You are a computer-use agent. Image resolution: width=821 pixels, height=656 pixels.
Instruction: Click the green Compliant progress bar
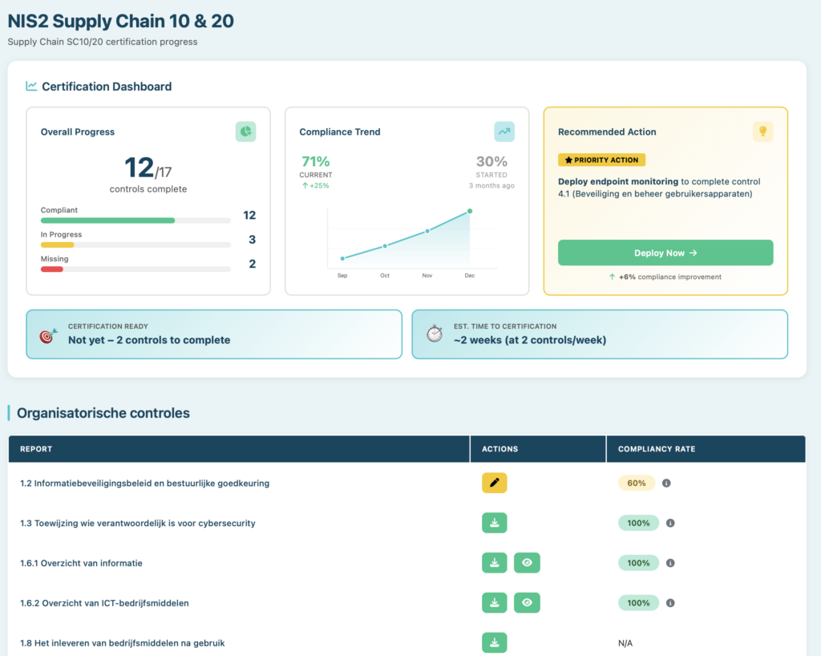point(107,220)
